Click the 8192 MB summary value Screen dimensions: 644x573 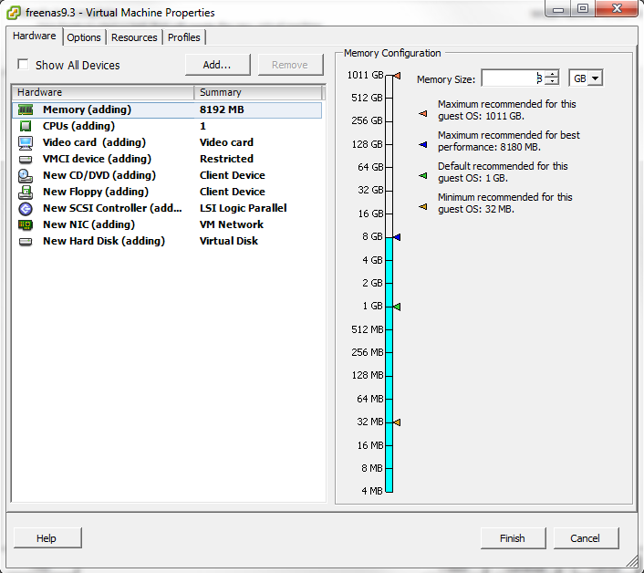(x=222, y=109)
